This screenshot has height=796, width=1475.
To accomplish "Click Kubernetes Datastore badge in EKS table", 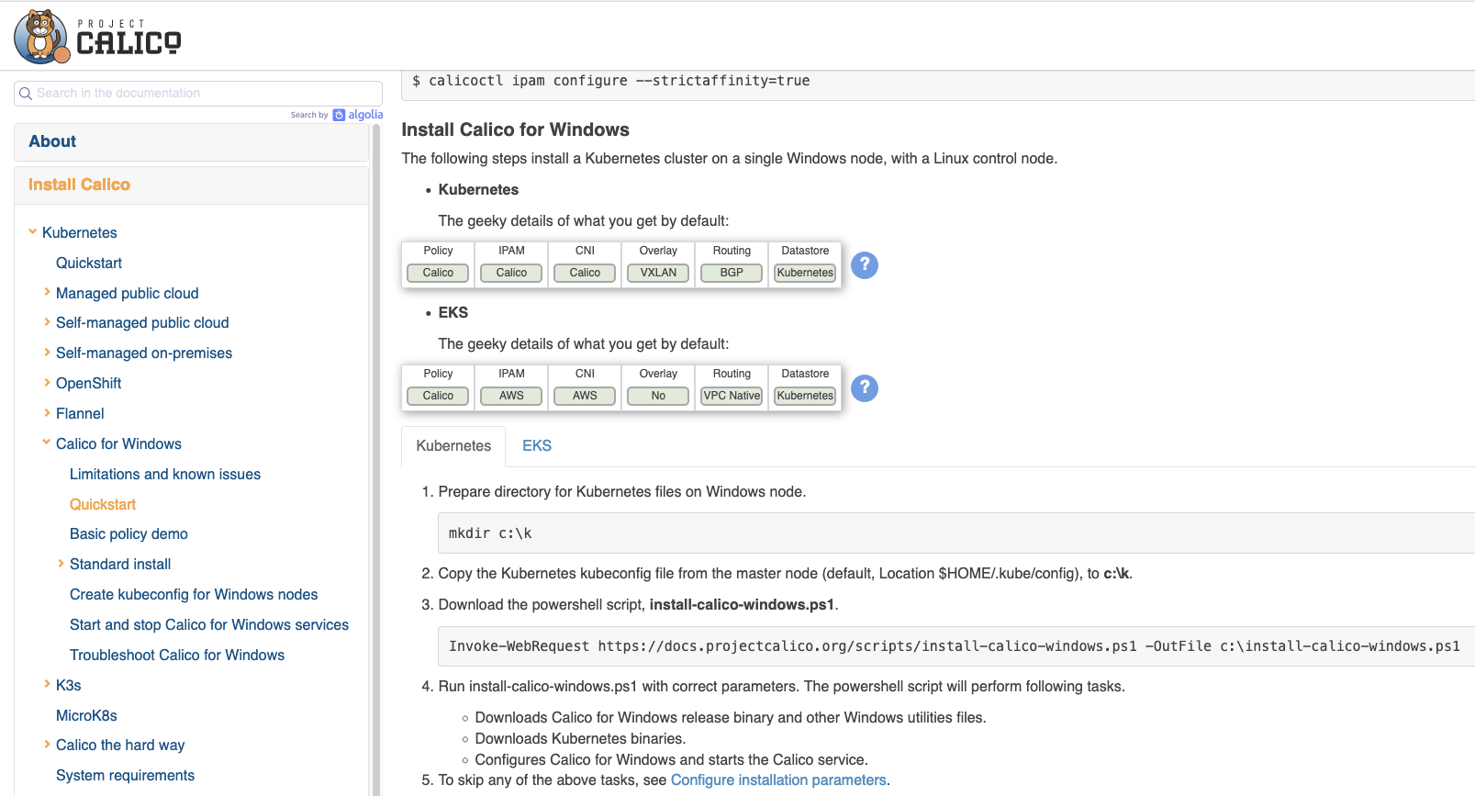I will point(805,396).
